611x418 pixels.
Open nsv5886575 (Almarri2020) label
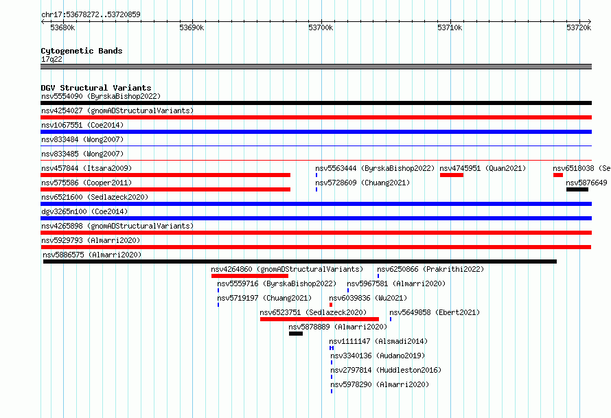click(x=92, y=255)
